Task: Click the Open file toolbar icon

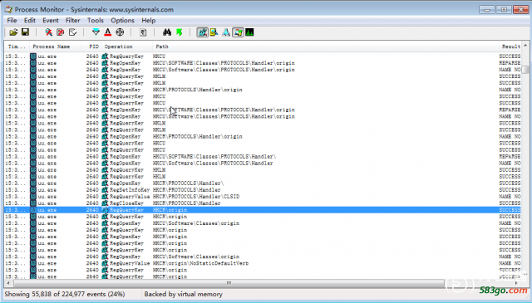Action: click(x=13, y=32)
